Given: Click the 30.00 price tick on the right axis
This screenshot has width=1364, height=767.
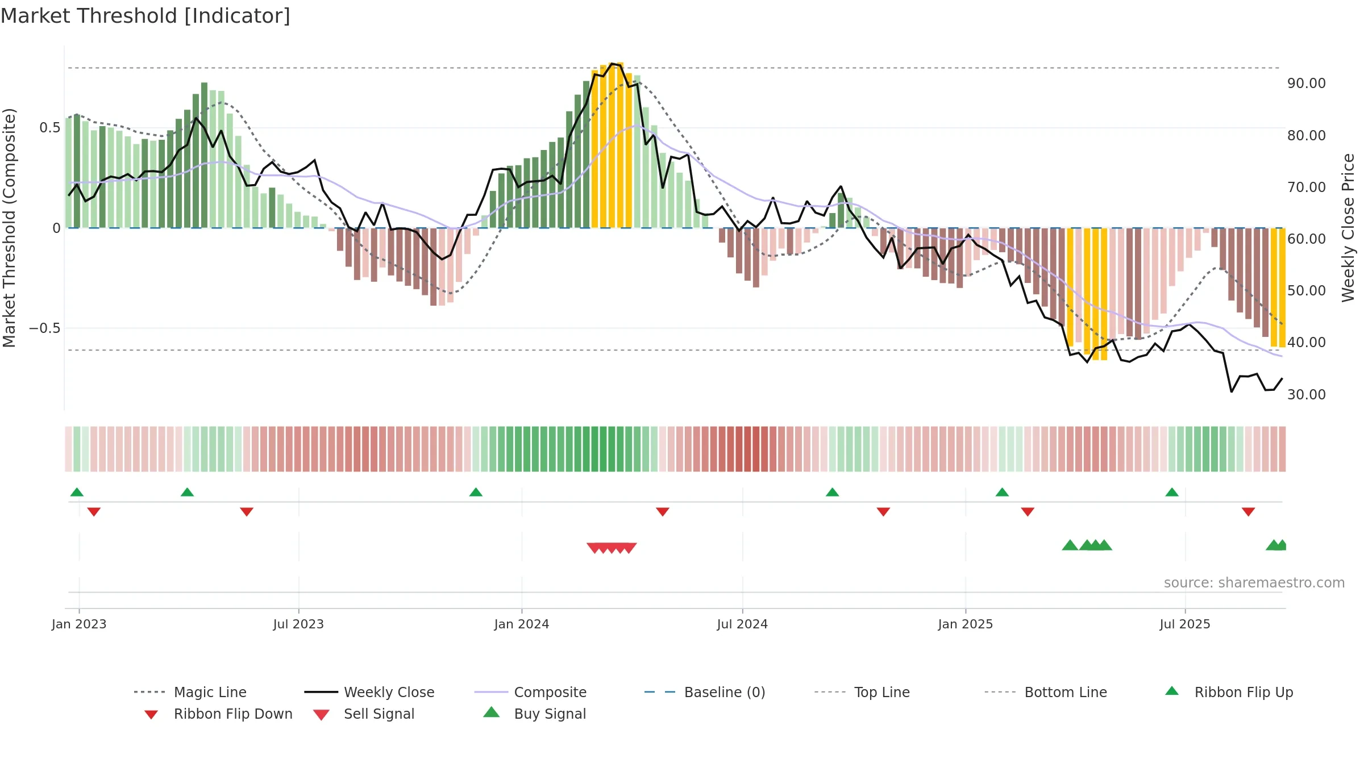Looking at the screenshot, I should (x=1307, y=395).
